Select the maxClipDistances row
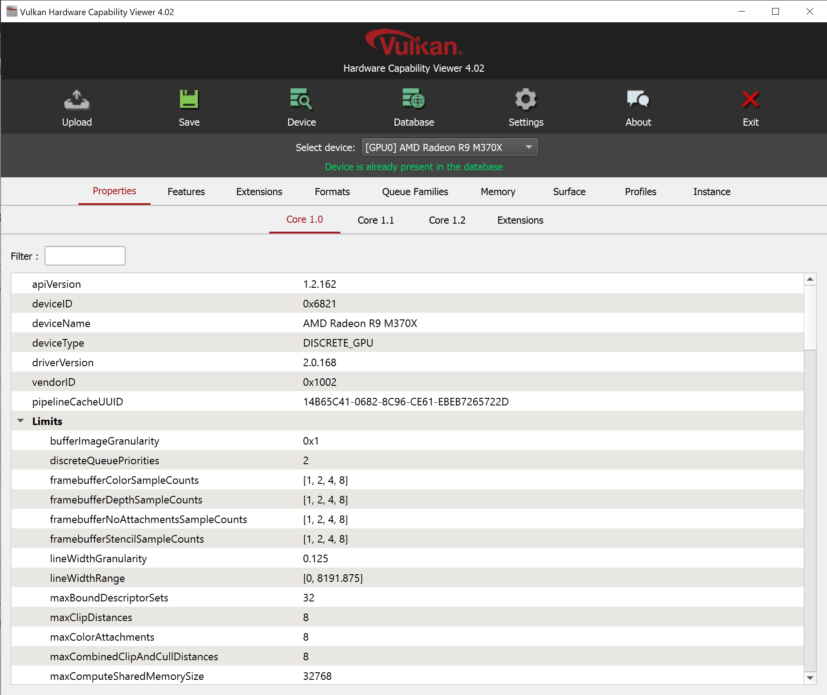Screen dimensions: 827x695 [x=407, y=617]
